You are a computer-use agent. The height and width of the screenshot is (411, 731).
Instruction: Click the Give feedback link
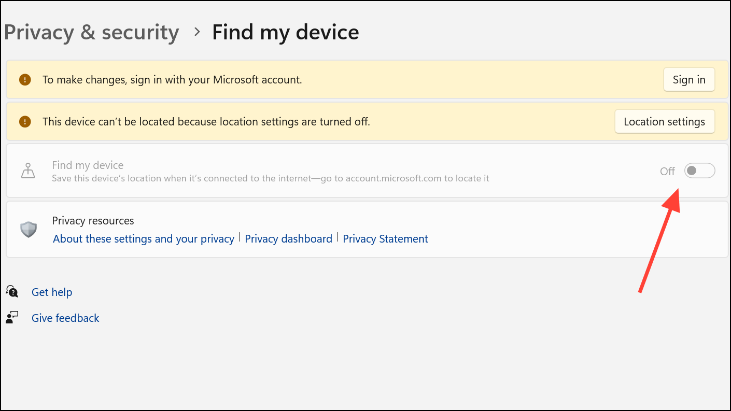pyautogui.click(x=65, y=318)
